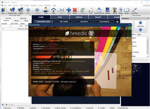Screen dimensions: 150x109
Task: Click the Surname input field
Action: point(6,26)
